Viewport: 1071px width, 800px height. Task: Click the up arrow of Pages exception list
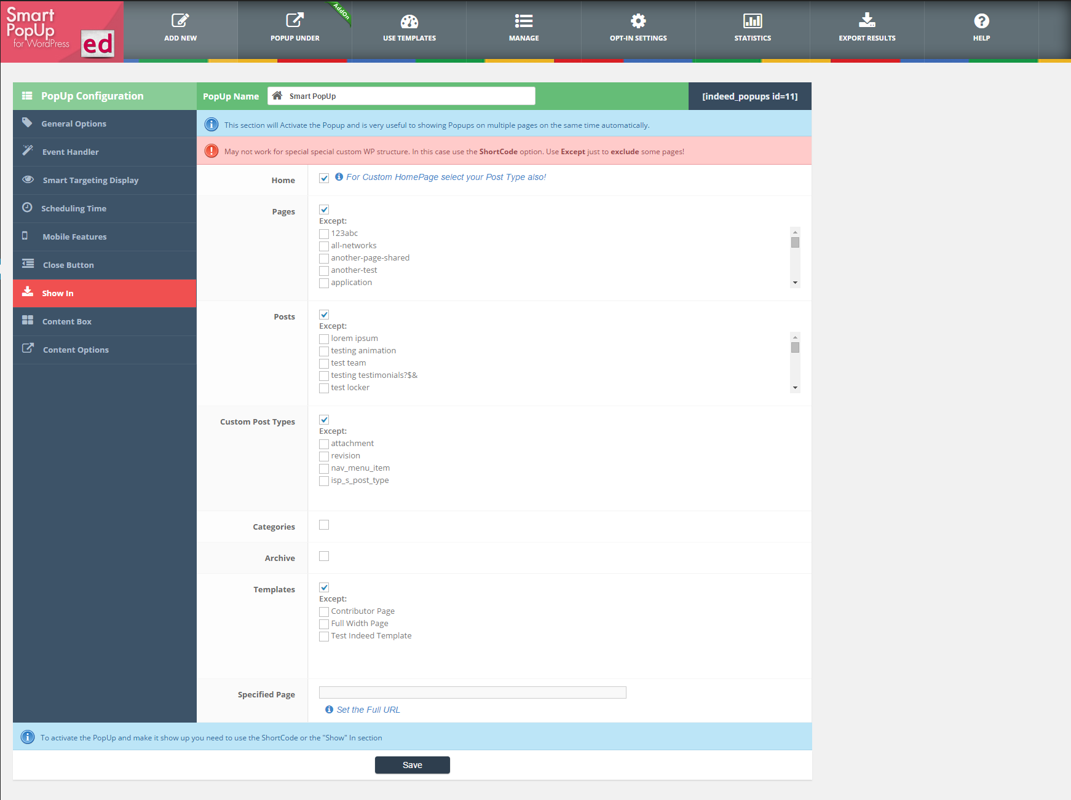[795, 232]
